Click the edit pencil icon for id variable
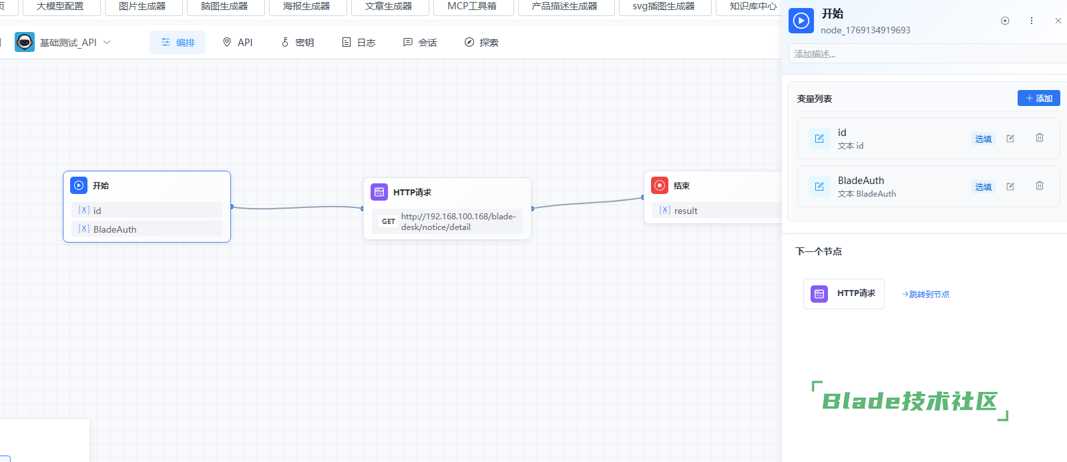This screenshot has width=1067, height=462. (x=1010, y=139)
